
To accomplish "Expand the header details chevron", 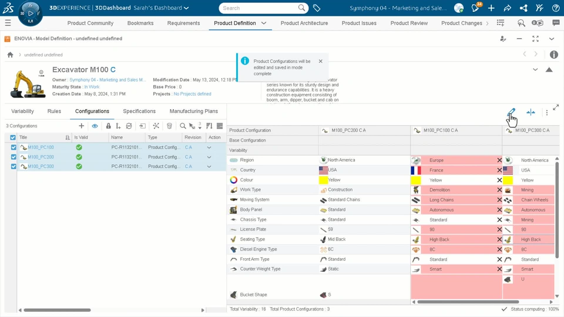I will [x=535, y=70].
